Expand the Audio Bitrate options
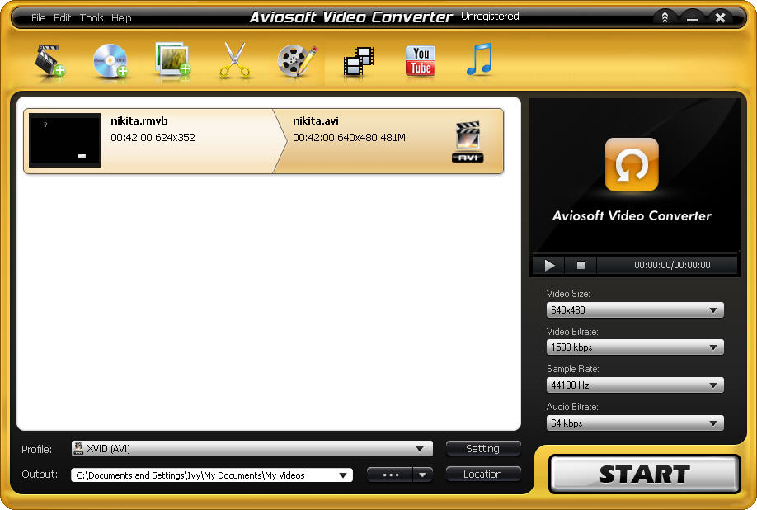The width and height of the screenshot is (757, 510). [633, 423]
